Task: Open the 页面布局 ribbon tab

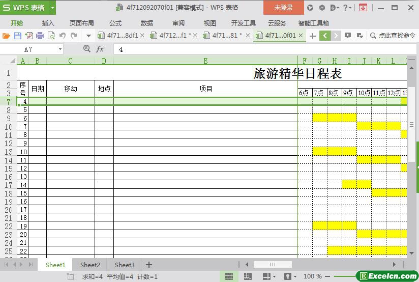Action: 82,23
